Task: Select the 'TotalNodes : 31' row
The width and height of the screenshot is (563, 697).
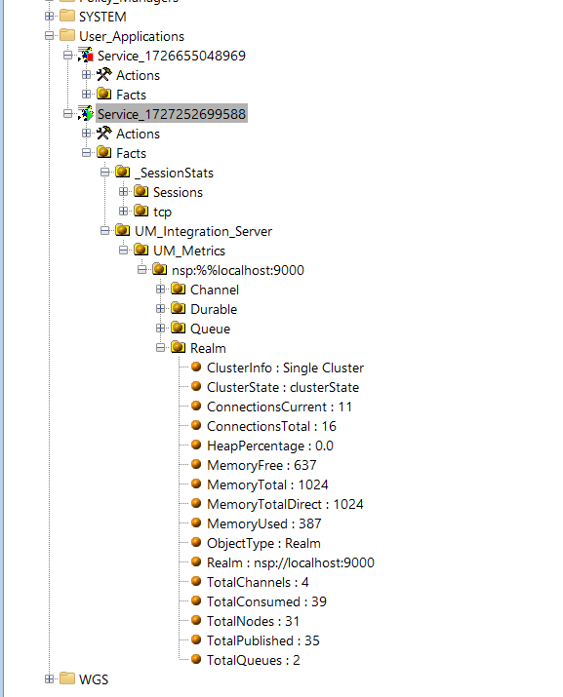Action: (x=254, y=621)
